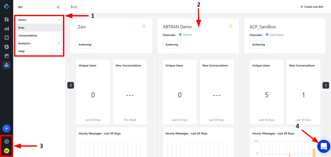331x157 pixels.
Task: Open the calendar icon in left rail
Action: 6,38
